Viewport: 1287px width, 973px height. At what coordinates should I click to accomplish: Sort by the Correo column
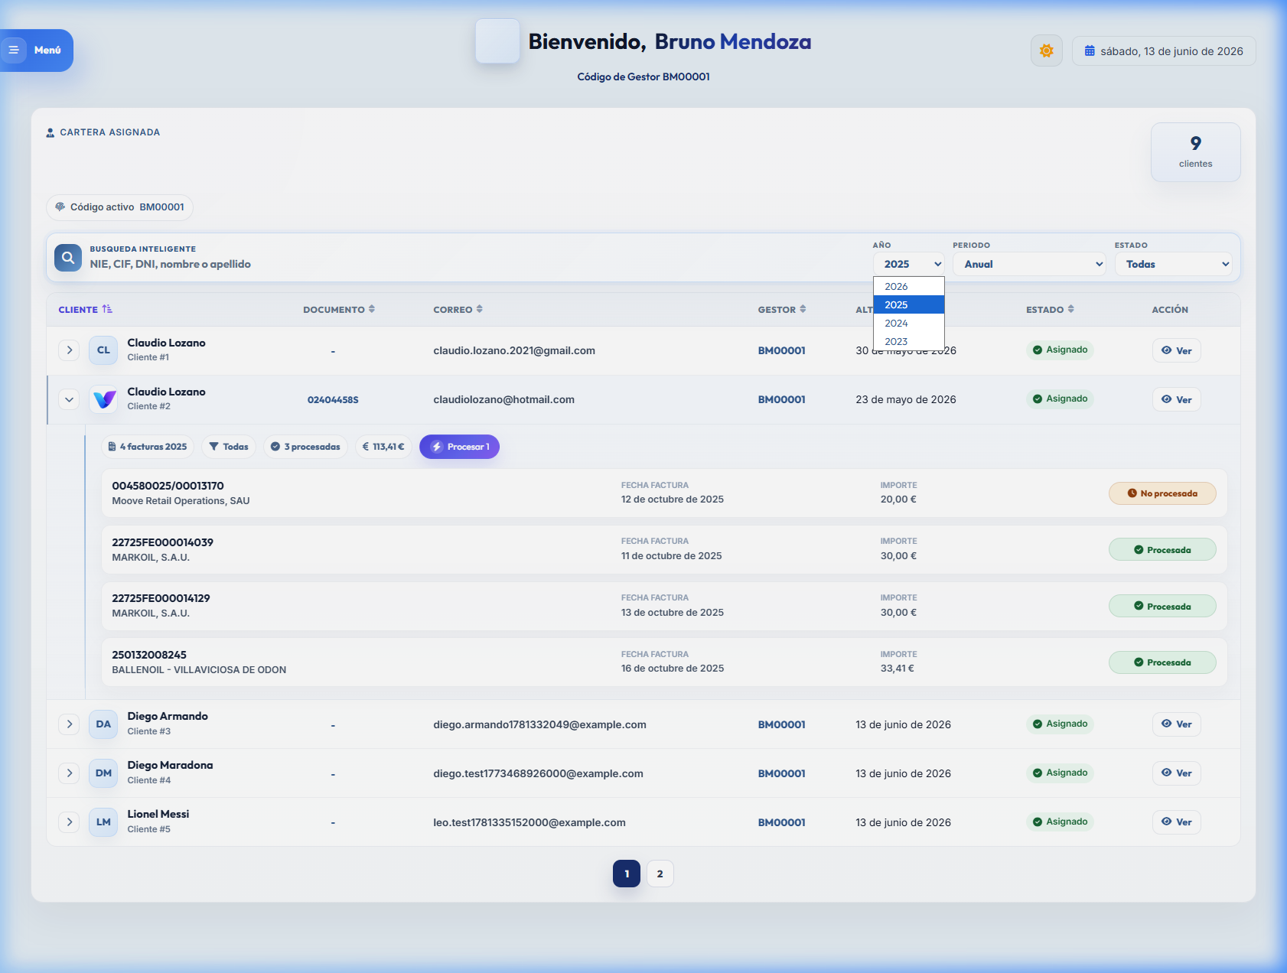click(x=458, y=310)
